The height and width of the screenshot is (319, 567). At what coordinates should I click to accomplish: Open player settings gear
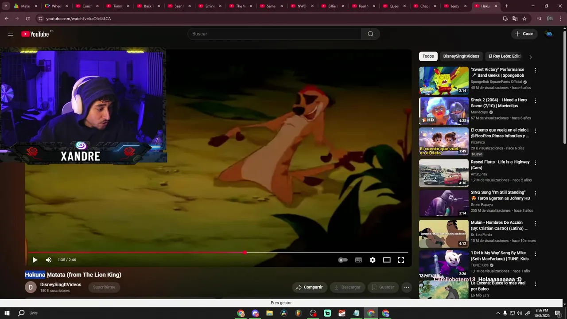tap(373, 260)
